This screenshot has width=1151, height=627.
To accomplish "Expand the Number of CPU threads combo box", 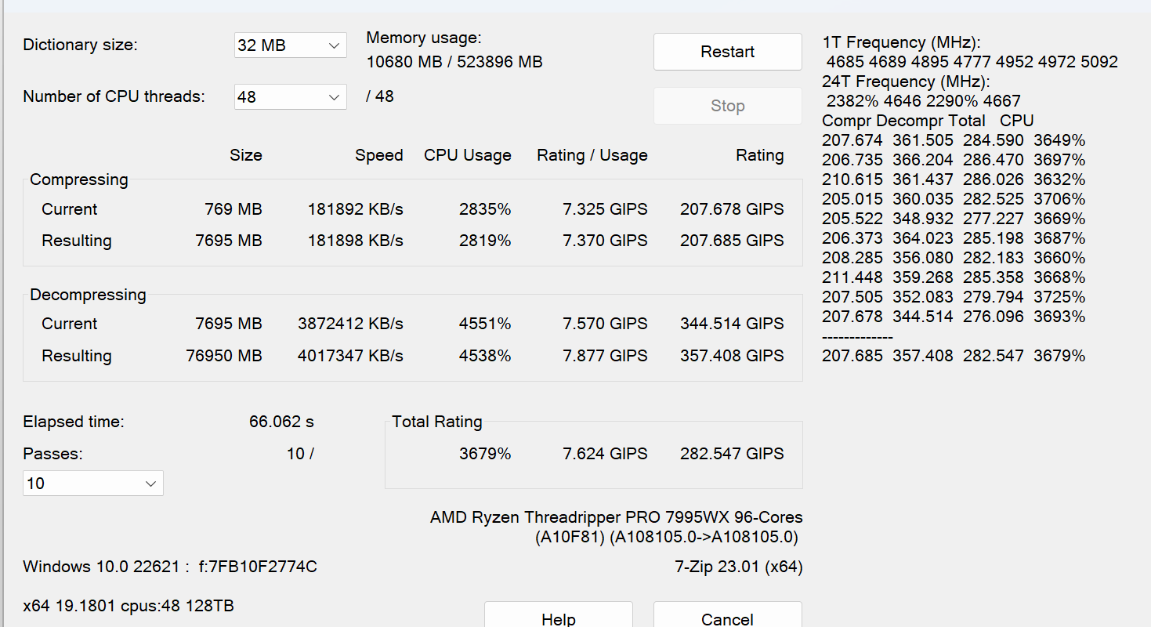I will coord(290,97).
